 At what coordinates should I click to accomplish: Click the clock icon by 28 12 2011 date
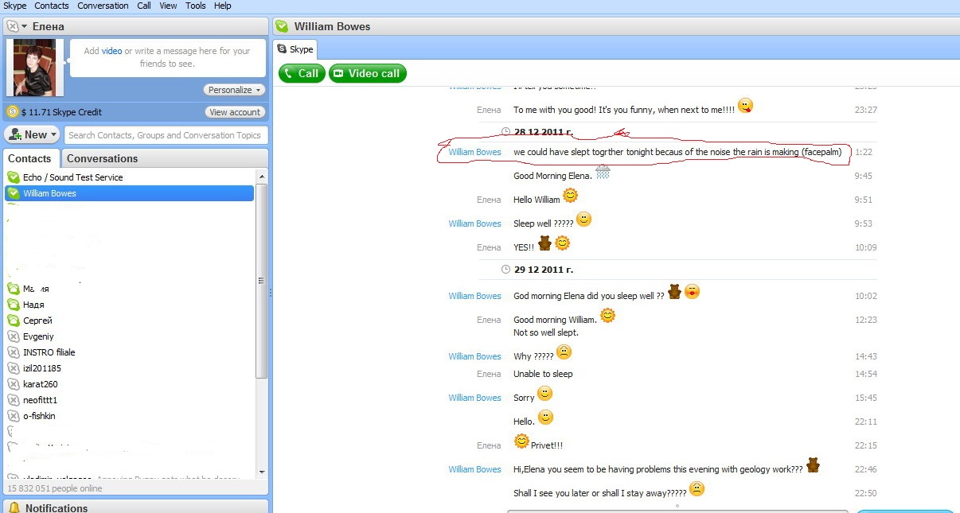coord(505,132)
